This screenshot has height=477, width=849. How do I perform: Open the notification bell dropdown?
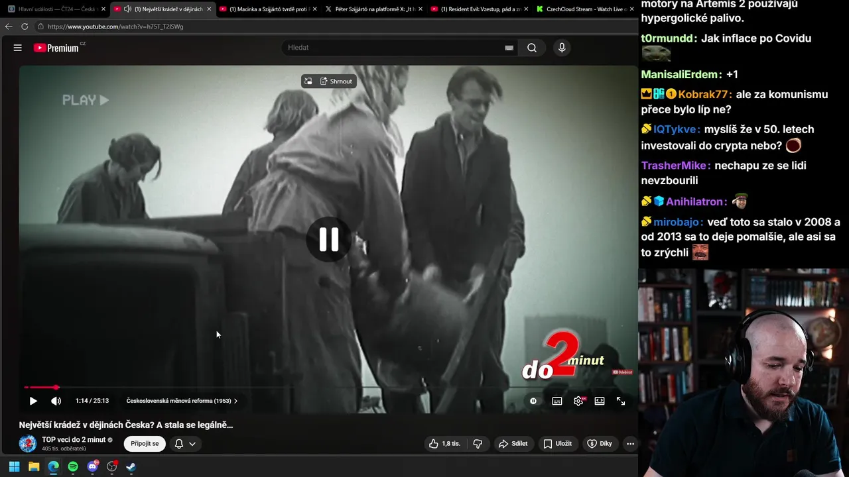point(185,444)
